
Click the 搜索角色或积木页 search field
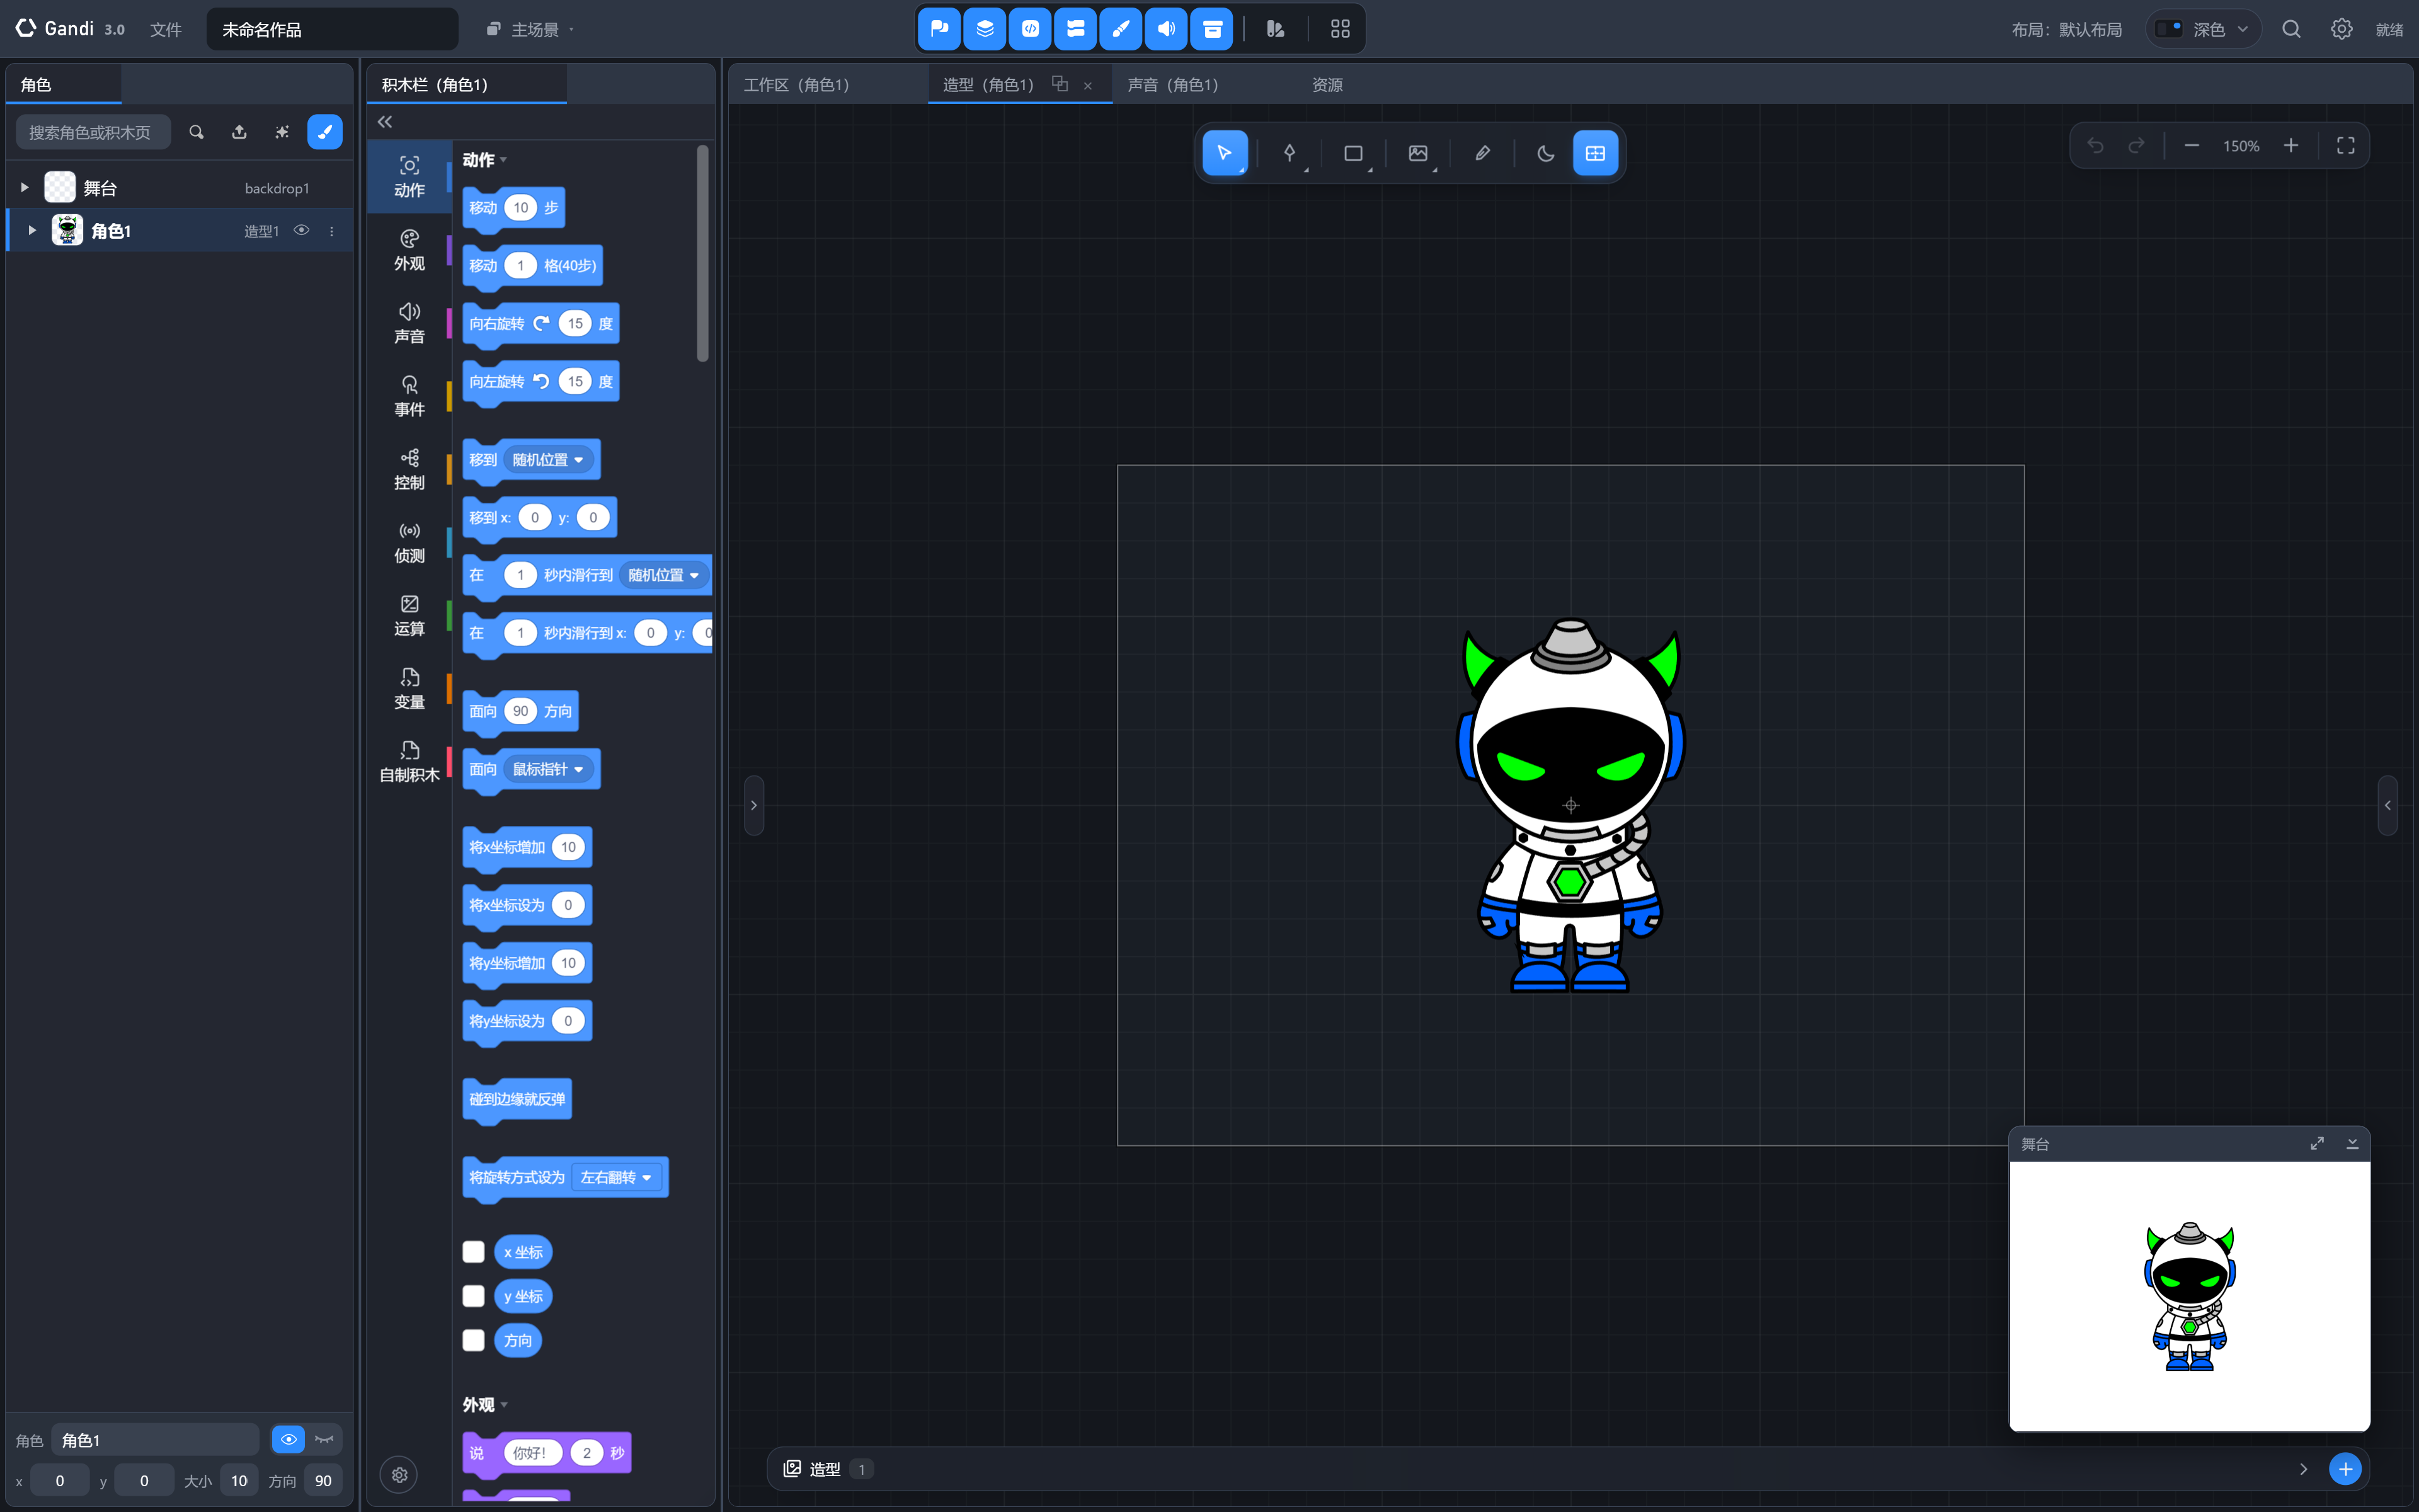tap(93, 132)
